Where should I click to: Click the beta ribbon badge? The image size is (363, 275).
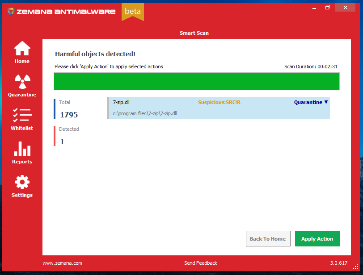pyautogui.click(x=133, y=12)
